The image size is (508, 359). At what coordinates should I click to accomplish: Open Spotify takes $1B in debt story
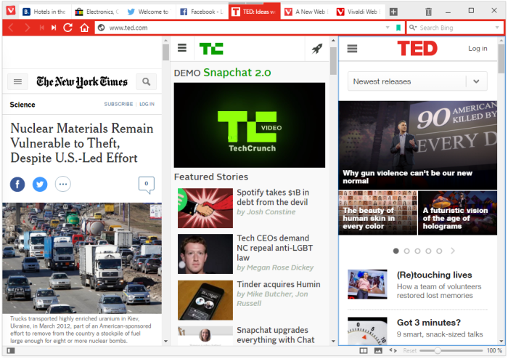pyautogui.click(x=273, y=197)
